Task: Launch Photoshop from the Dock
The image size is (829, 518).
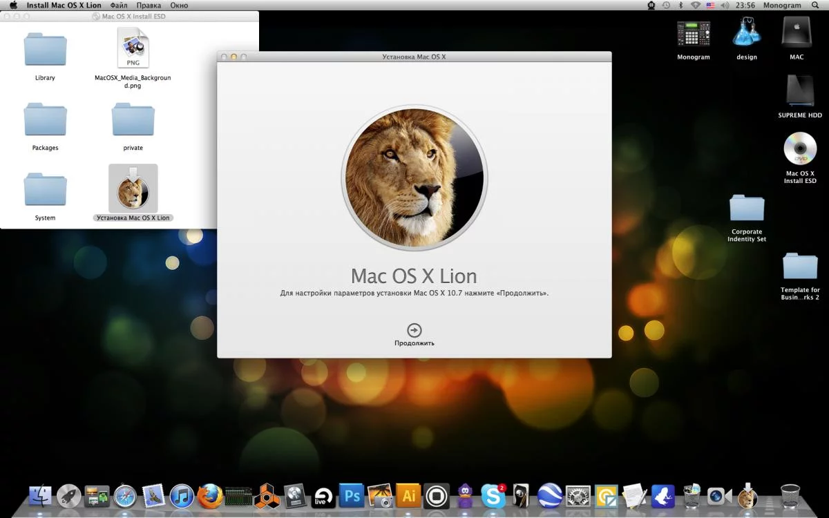Action: 352,496
